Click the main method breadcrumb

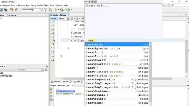coord(77,82)
